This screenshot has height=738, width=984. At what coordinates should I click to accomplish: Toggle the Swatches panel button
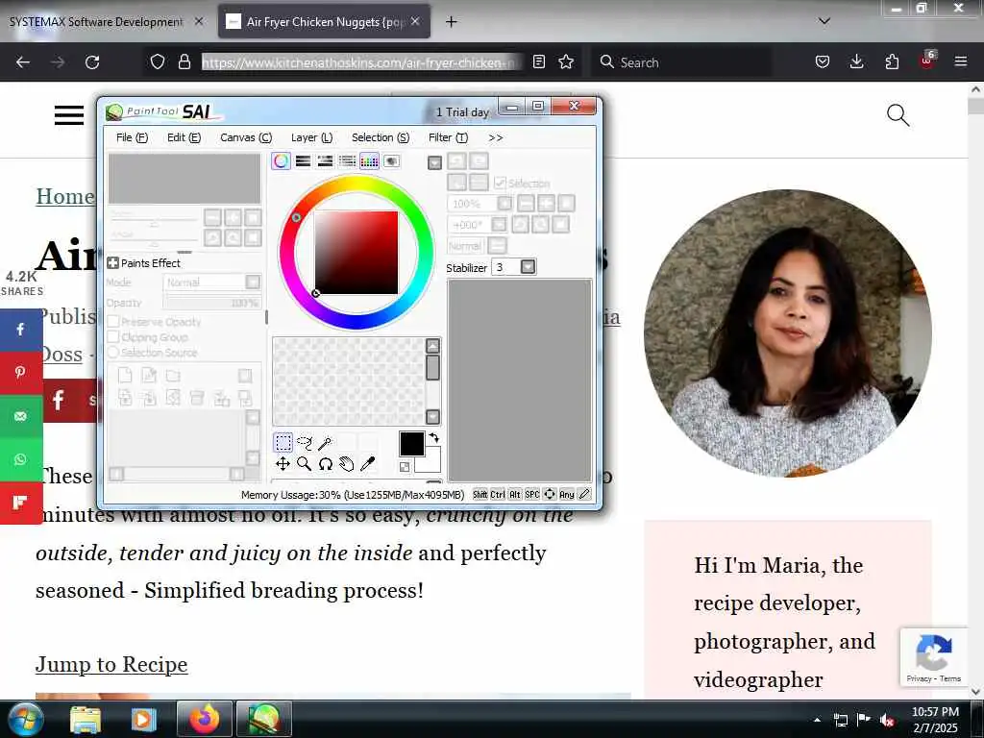369,161
